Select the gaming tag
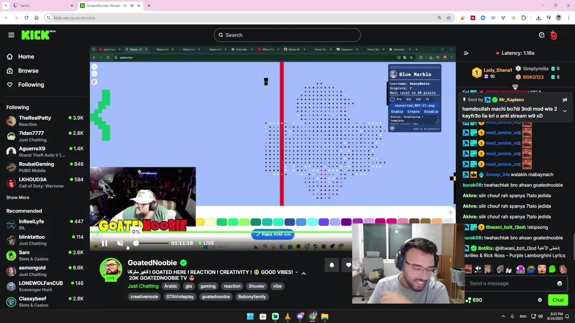This screenshot has height=323, width=575. coord(208,286)
